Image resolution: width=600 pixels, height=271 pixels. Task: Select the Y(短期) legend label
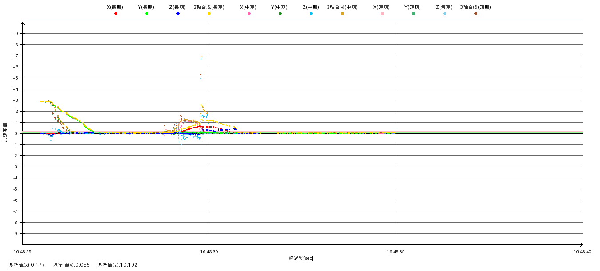tap(413, 7)
